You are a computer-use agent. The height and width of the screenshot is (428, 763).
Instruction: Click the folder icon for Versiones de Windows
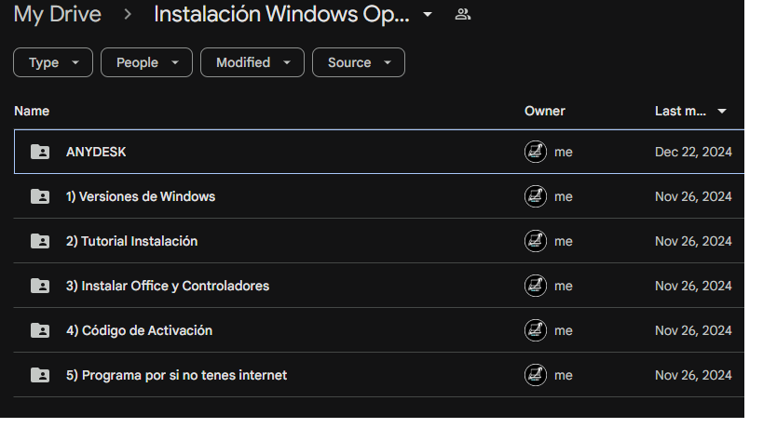(40, 196)
